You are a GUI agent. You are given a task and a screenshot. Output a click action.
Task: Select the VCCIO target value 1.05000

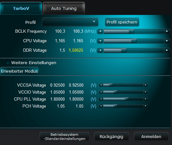(x=76, y=92)
